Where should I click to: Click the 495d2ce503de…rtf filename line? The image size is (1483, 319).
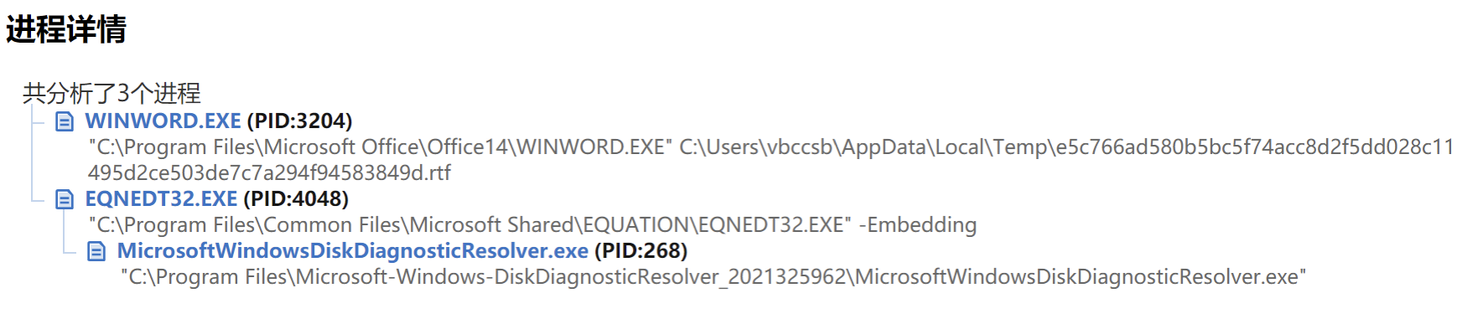click(269, 173)
